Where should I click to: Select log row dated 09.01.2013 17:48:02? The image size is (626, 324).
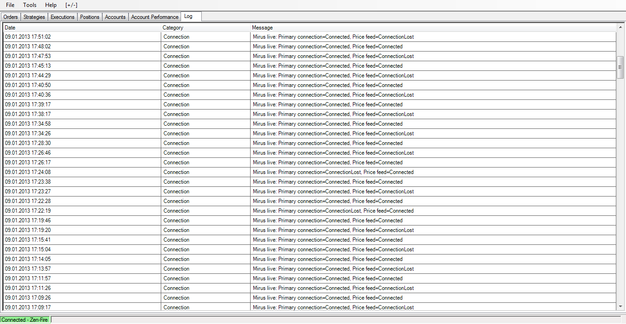point(310,46)
